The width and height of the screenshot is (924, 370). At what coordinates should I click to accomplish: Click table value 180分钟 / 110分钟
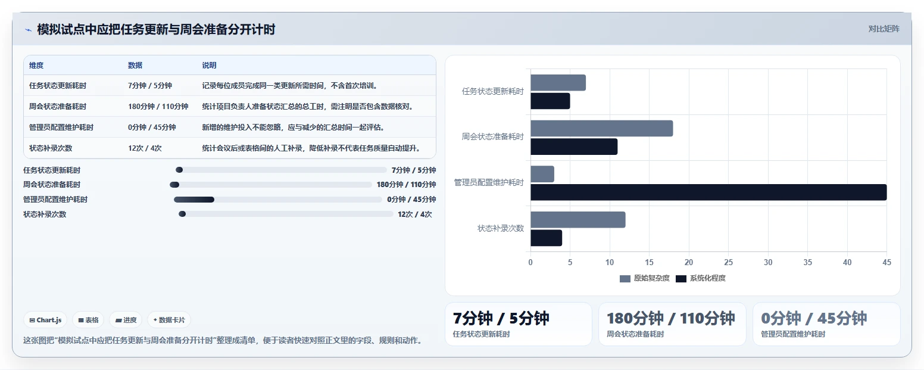(158, 107)
